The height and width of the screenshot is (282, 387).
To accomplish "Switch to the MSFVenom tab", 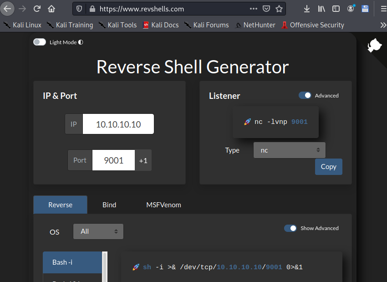I will click(x=163, y=205).
